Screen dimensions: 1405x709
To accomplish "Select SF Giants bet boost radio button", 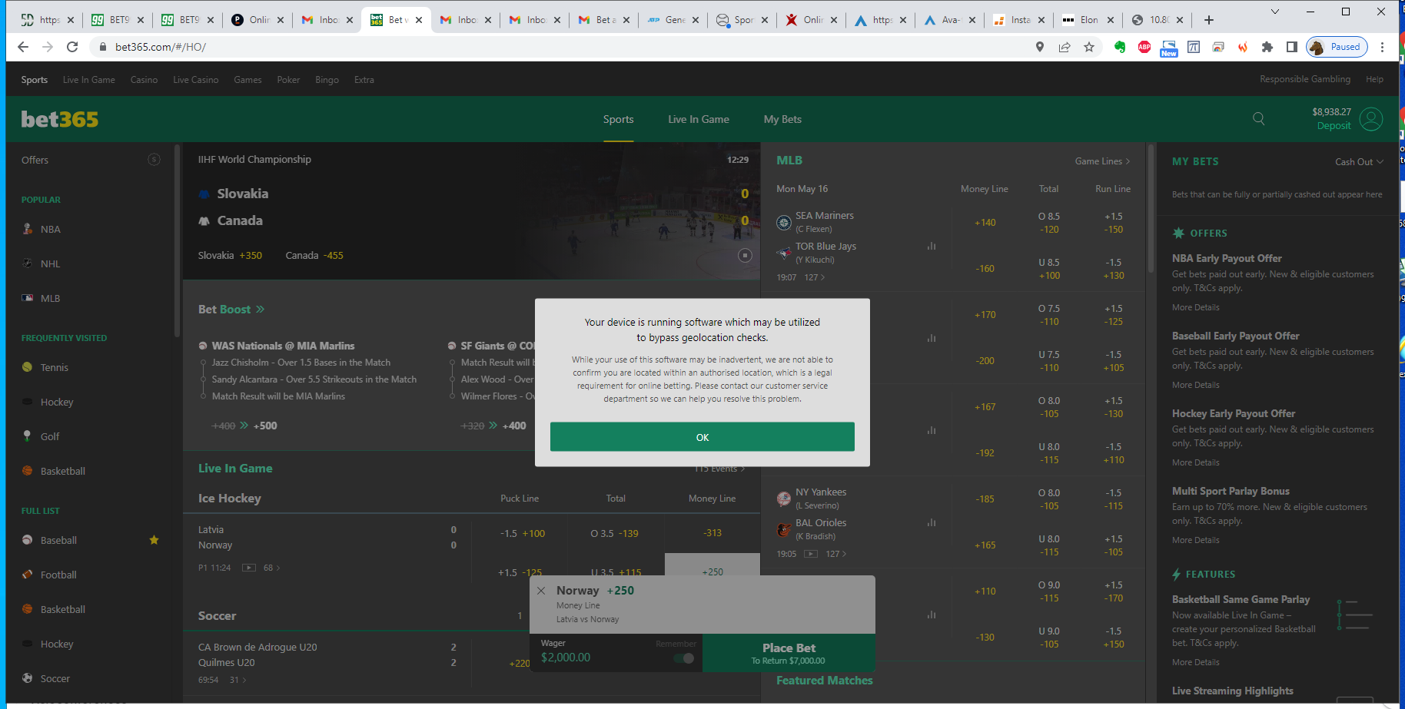I will tap(452, 346).
